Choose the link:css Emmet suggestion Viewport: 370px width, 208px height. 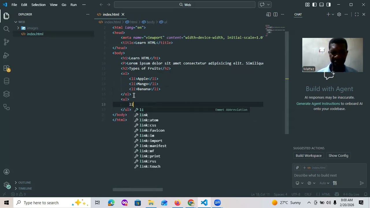pos(148,125)
